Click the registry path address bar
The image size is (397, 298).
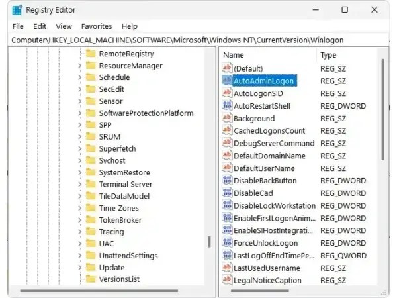(x=198, y=40)
